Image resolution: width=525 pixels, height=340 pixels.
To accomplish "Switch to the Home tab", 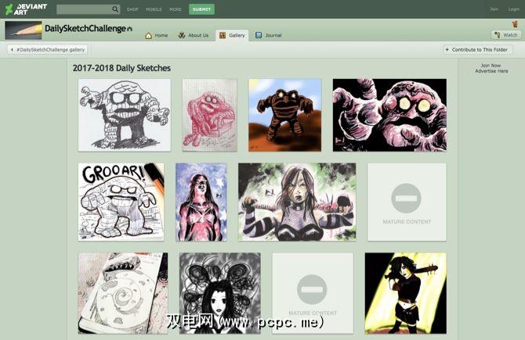I will tap(157, 35).
